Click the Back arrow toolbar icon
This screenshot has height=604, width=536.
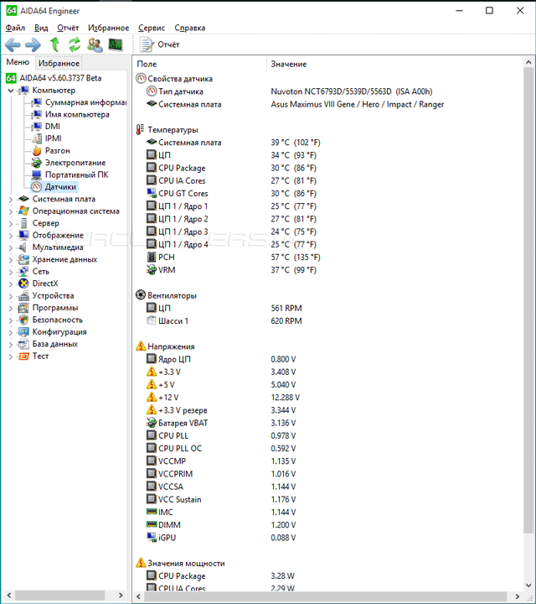point(13,45)
